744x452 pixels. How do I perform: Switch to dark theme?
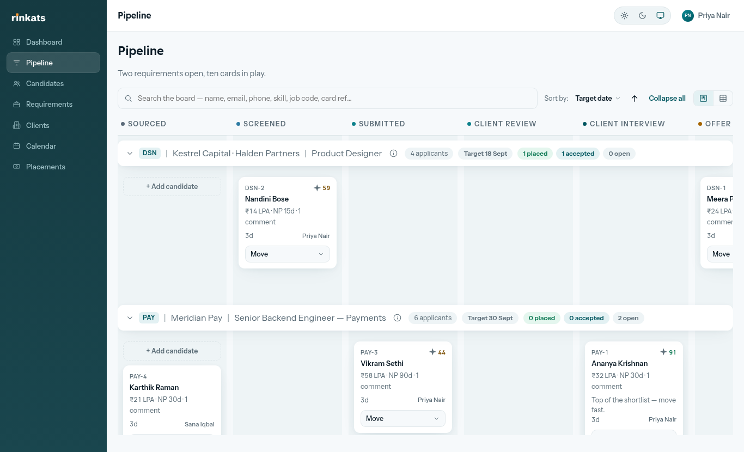pyautogui.click(x=643, y=16)
